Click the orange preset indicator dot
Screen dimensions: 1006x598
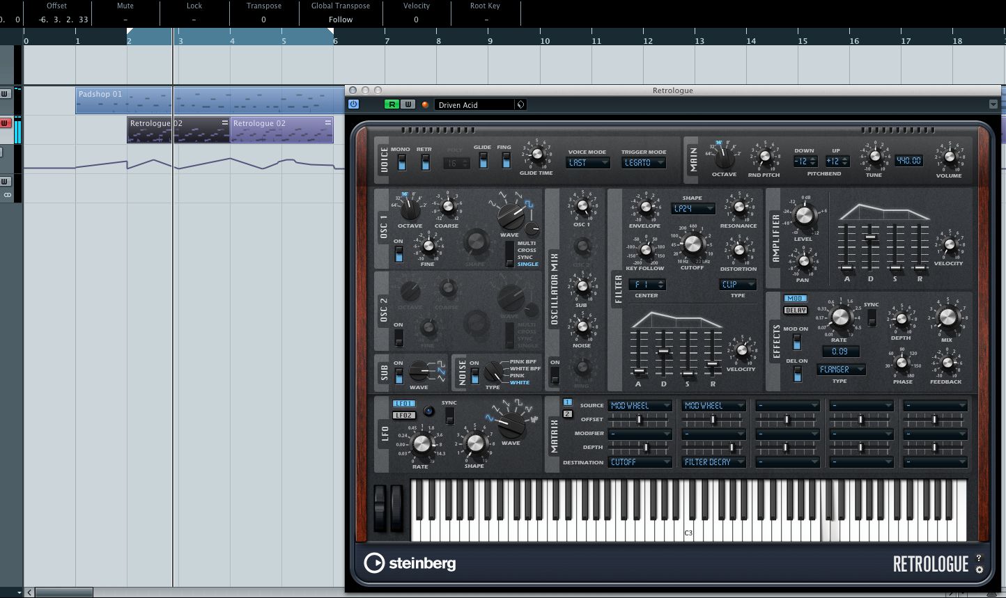coord(425,104)
